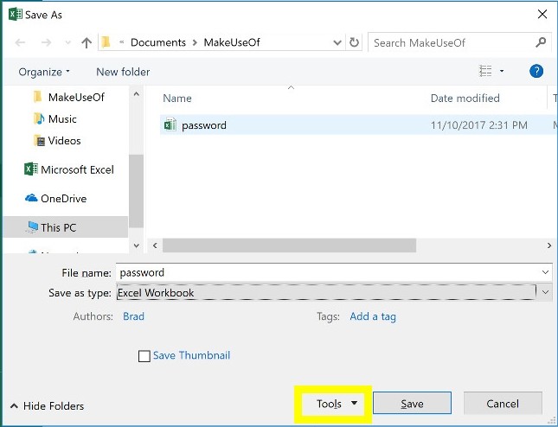Open the recent locations dropdown arrow
558x427 pixels.
click(x=67, y=42)
